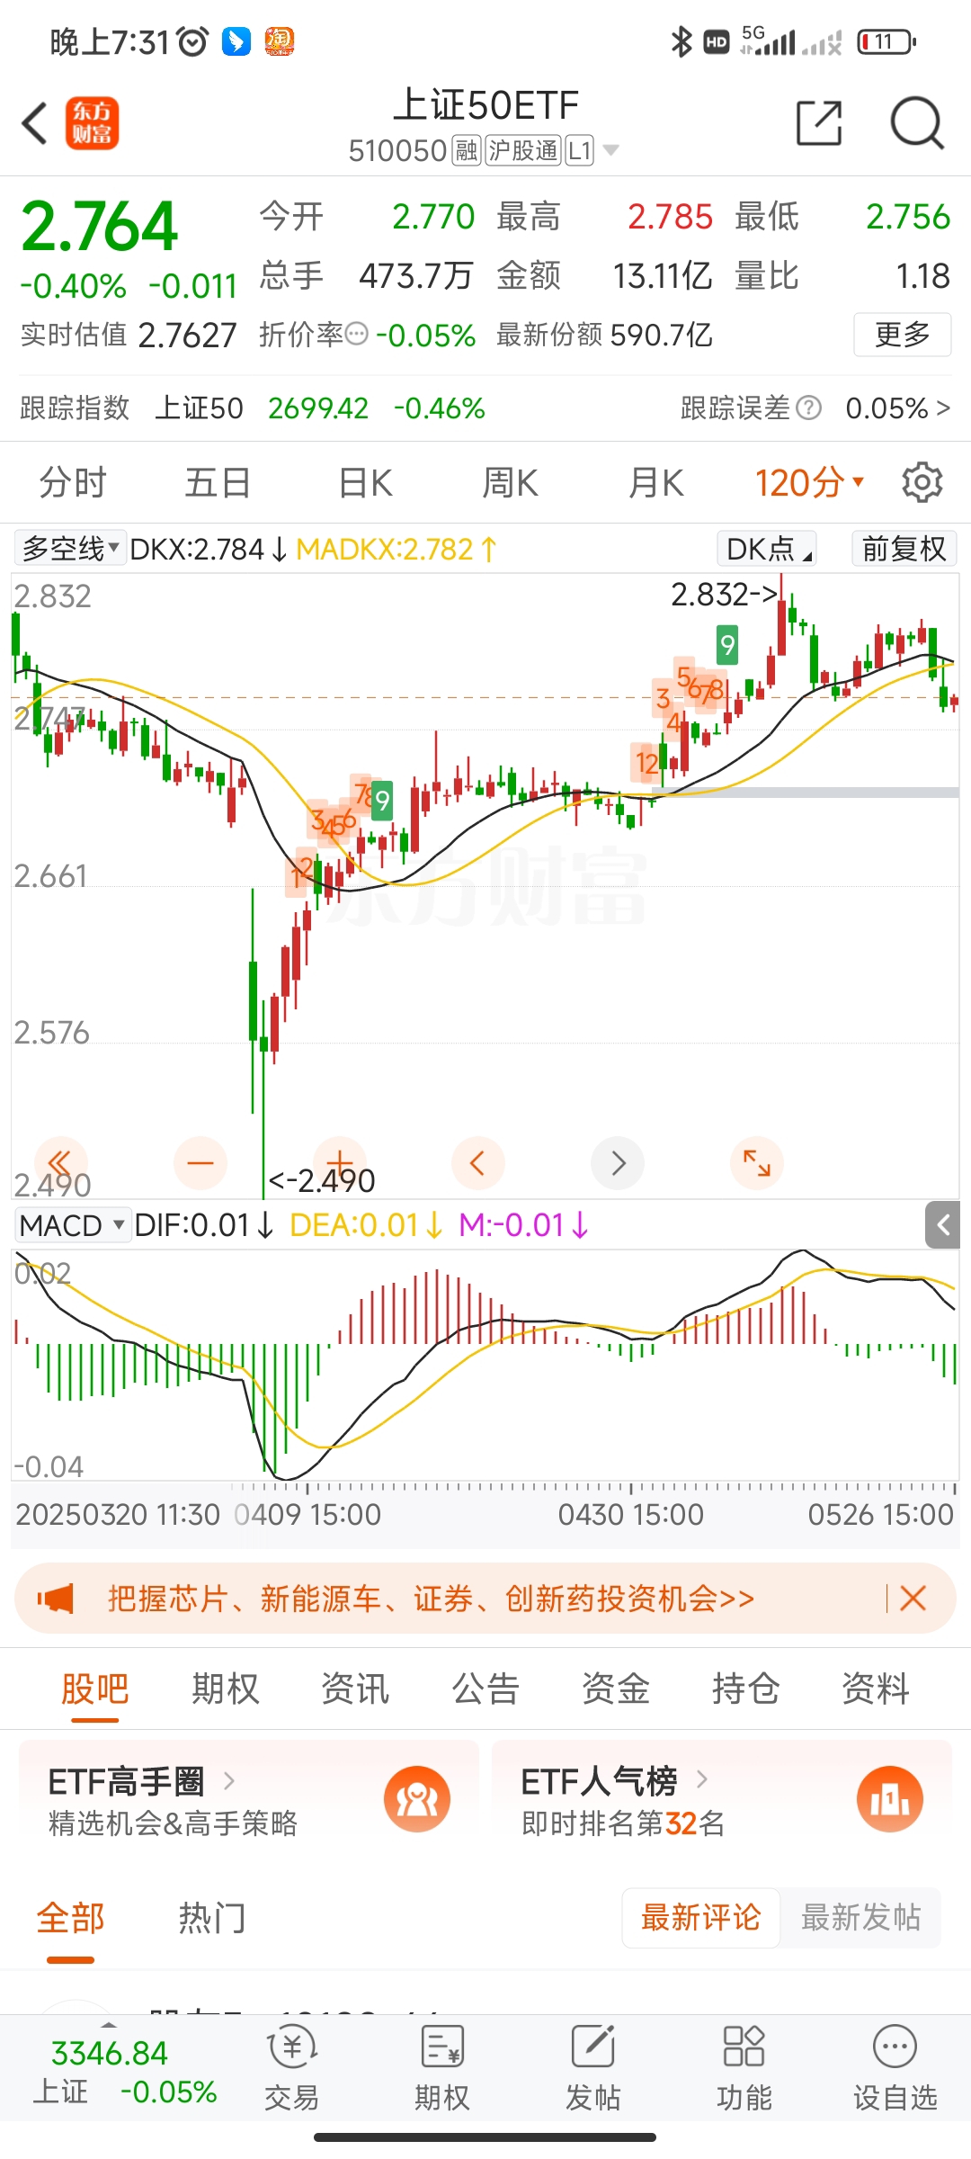
Task: Select 分时 chart tab
Action: click(x=72, y=483)
